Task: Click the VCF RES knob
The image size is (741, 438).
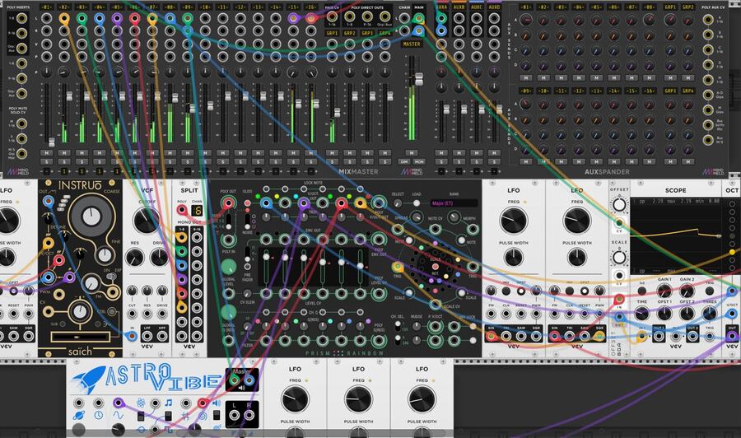Action: click(x=135, y=258)
